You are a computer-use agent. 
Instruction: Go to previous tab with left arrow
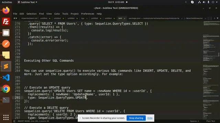pyautogui.click(x=14, y=18)
